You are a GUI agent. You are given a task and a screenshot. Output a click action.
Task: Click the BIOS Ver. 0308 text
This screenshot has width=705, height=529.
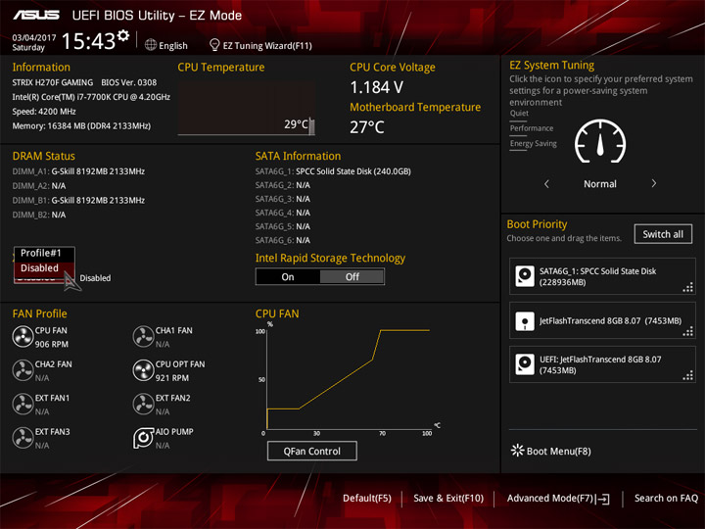129,82
